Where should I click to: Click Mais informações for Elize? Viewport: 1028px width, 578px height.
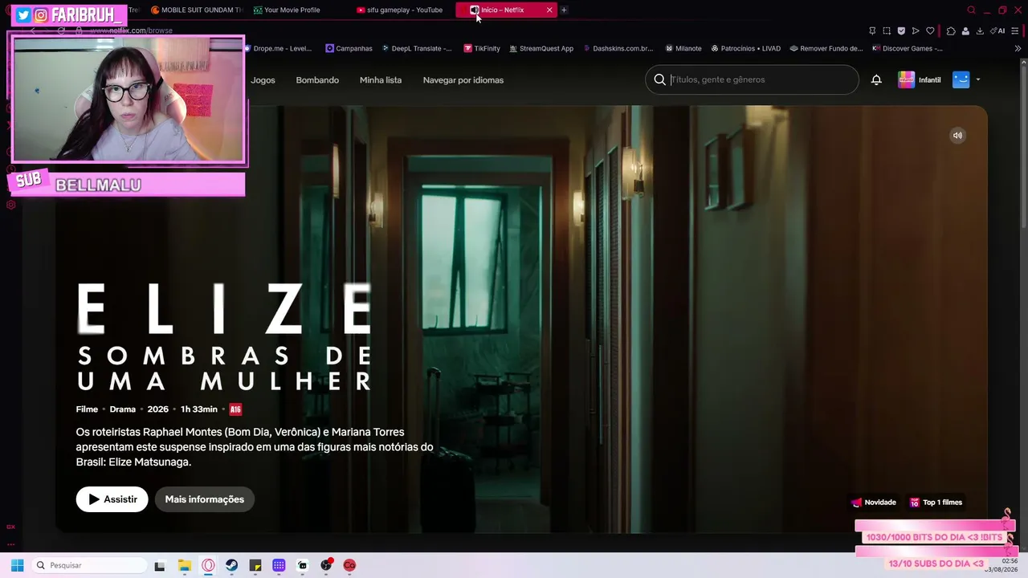205,499
